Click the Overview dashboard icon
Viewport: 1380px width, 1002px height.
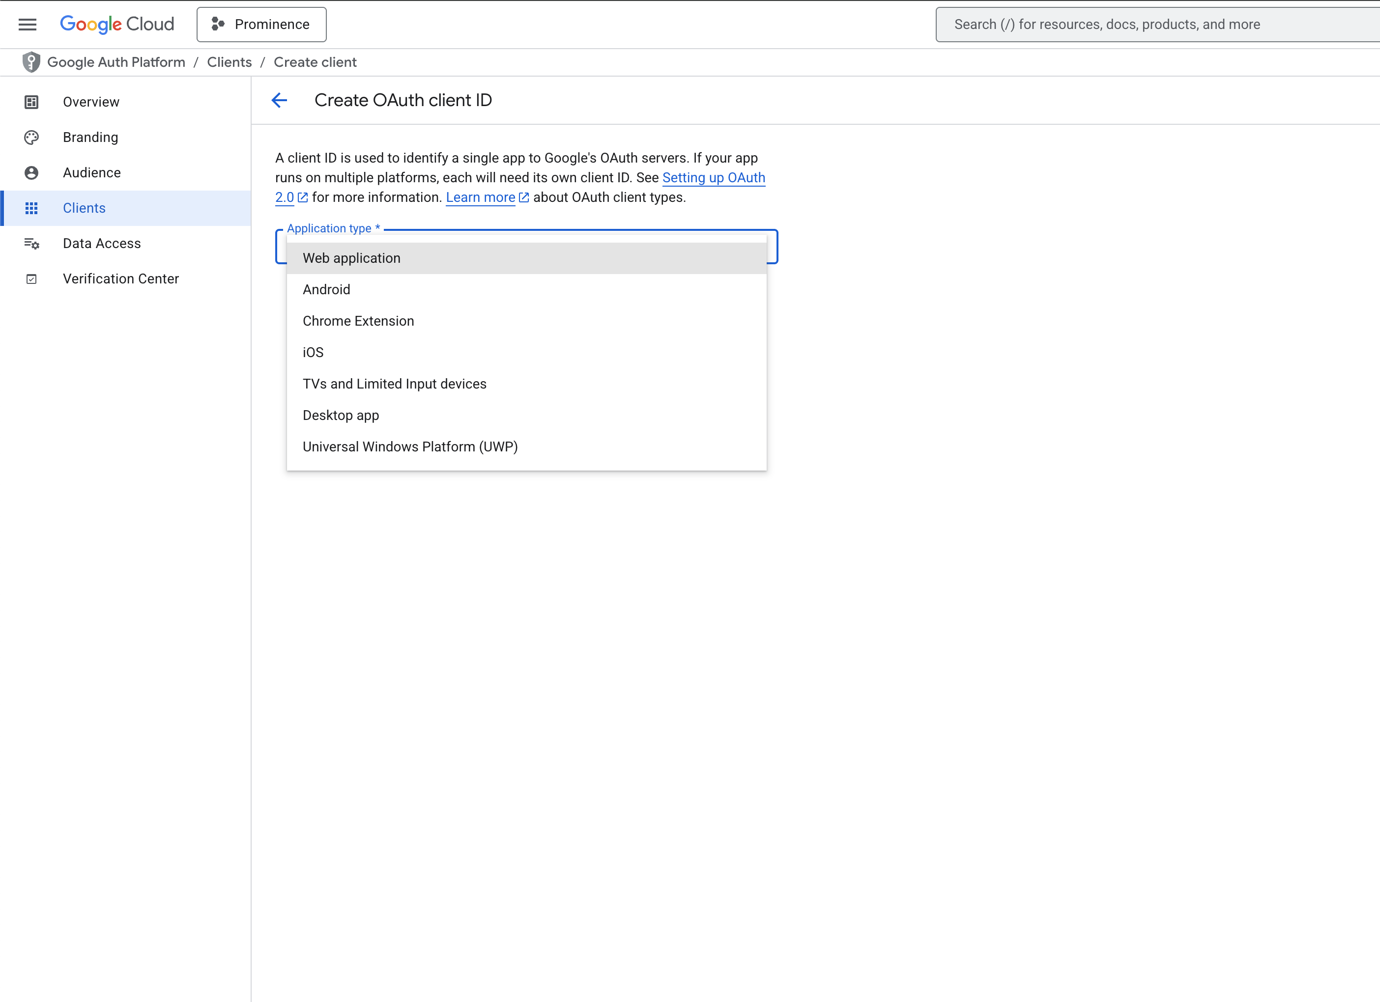31,102
